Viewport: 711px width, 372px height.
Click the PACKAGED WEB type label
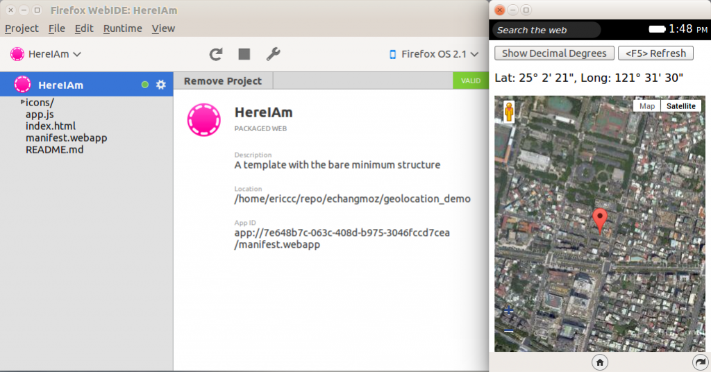(x=260, y=128)
